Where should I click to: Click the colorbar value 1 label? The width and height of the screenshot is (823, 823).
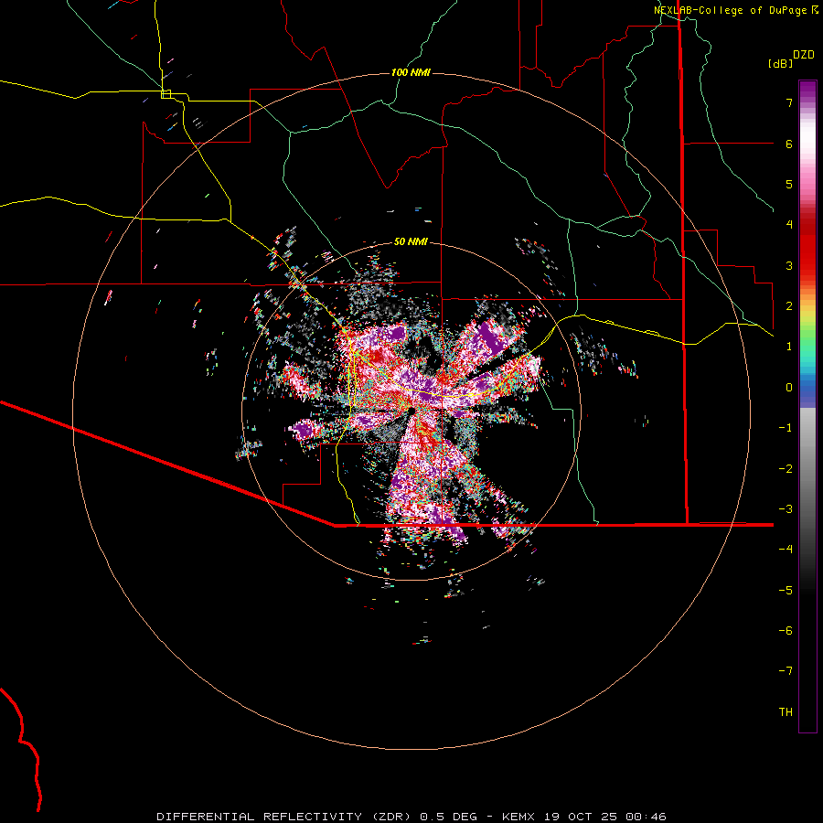[789, 347]
